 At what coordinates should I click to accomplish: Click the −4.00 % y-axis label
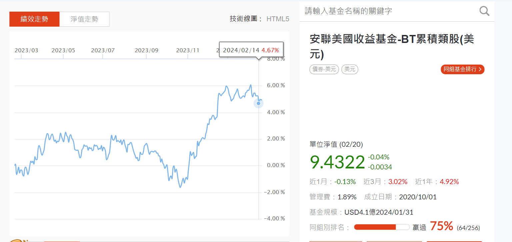274,219
